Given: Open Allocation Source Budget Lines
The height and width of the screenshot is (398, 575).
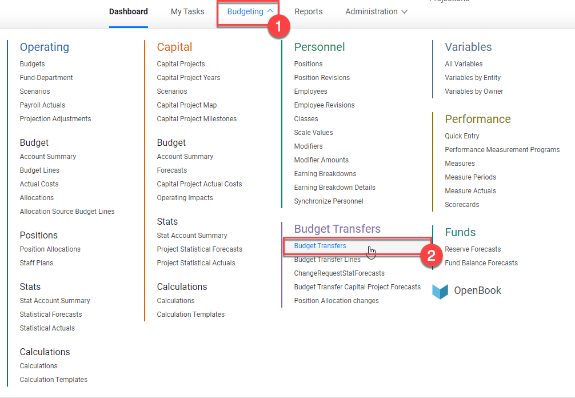Looking at the screenshot, I should point(67,211).
